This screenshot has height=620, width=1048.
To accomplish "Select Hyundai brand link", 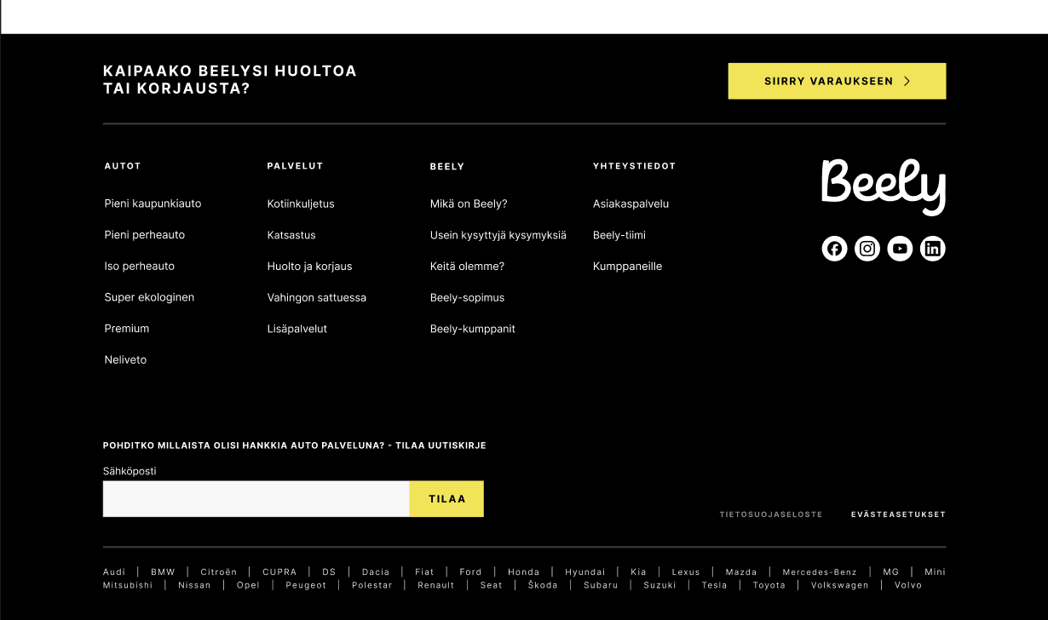I will 584,572.
